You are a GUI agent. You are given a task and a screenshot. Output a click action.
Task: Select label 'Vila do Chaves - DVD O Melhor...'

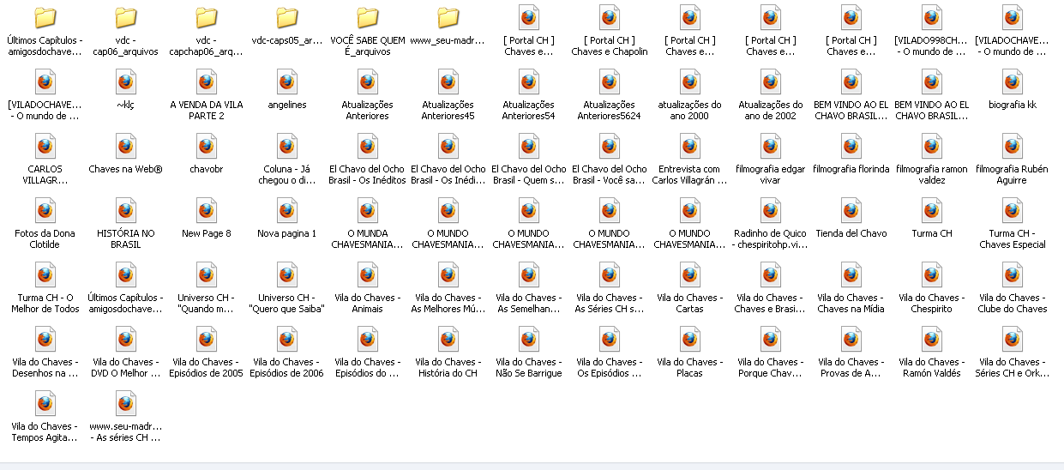(125, 368)
